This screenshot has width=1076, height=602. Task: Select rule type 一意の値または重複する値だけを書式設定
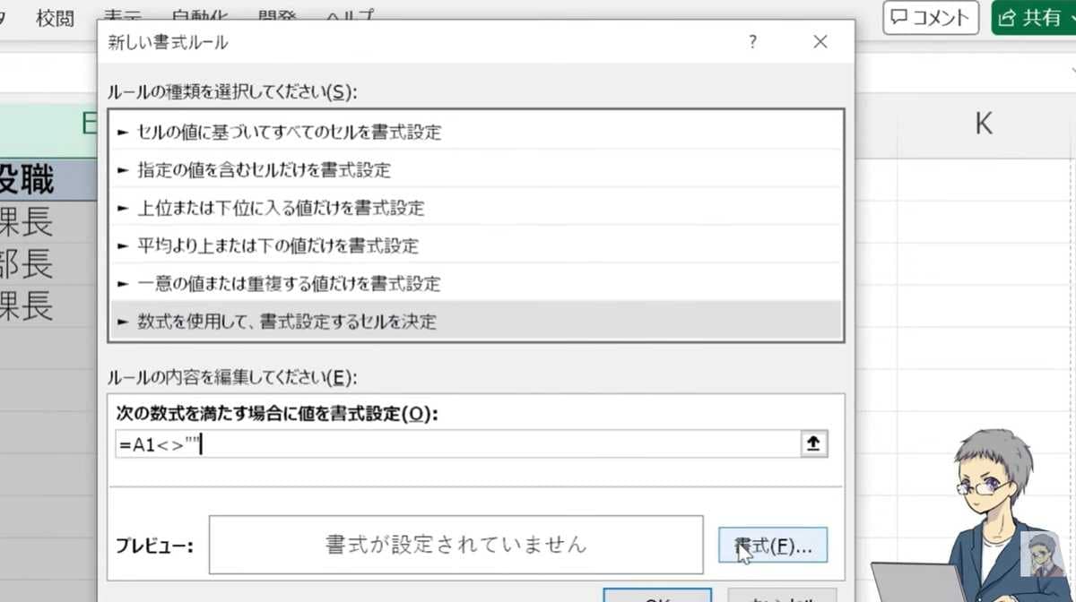[475, 284]
